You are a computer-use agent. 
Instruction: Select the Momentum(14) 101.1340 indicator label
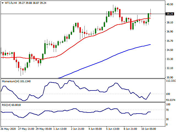(x=16, y=81)
